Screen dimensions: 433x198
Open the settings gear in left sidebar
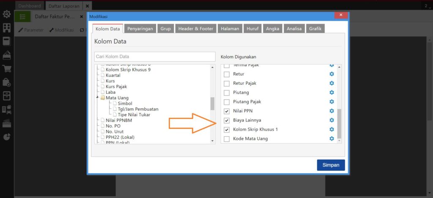[x=6, y=14]
